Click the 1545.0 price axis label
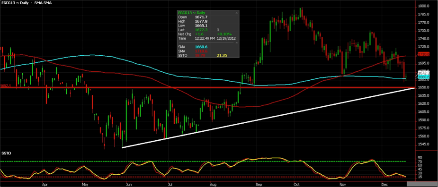 click(x=424, y=144)
